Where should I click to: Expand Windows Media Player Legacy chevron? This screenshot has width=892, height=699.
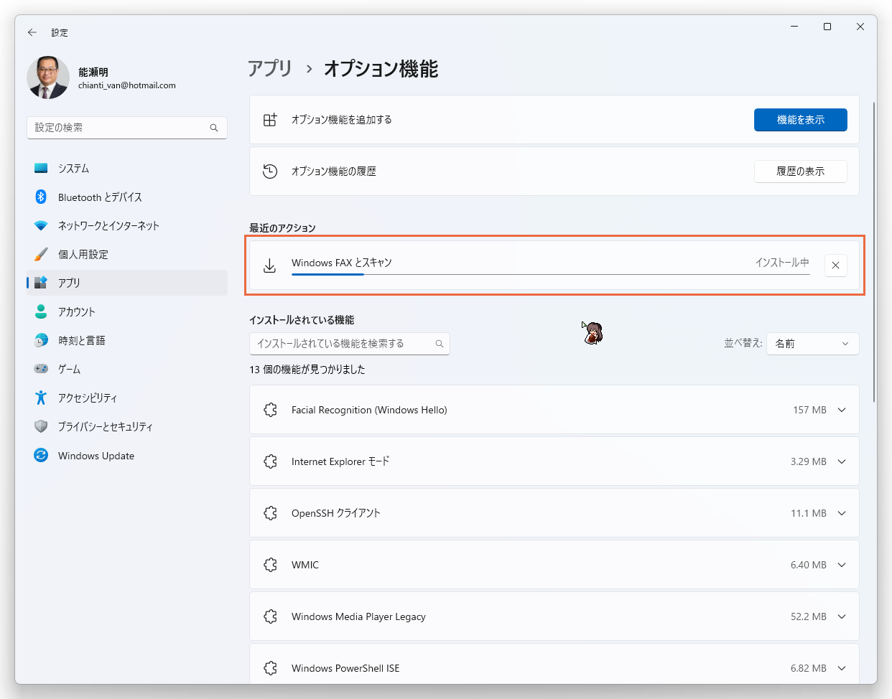[x=842, y=616]
